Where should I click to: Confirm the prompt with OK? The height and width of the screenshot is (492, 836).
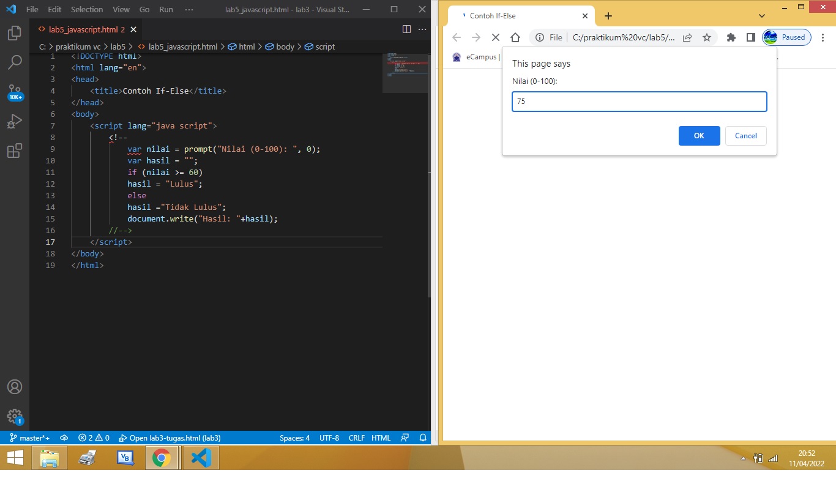pyautogui.click(x=699, y=136)
